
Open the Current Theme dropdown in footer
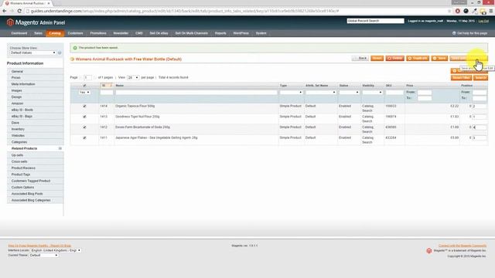click(43, 256)
